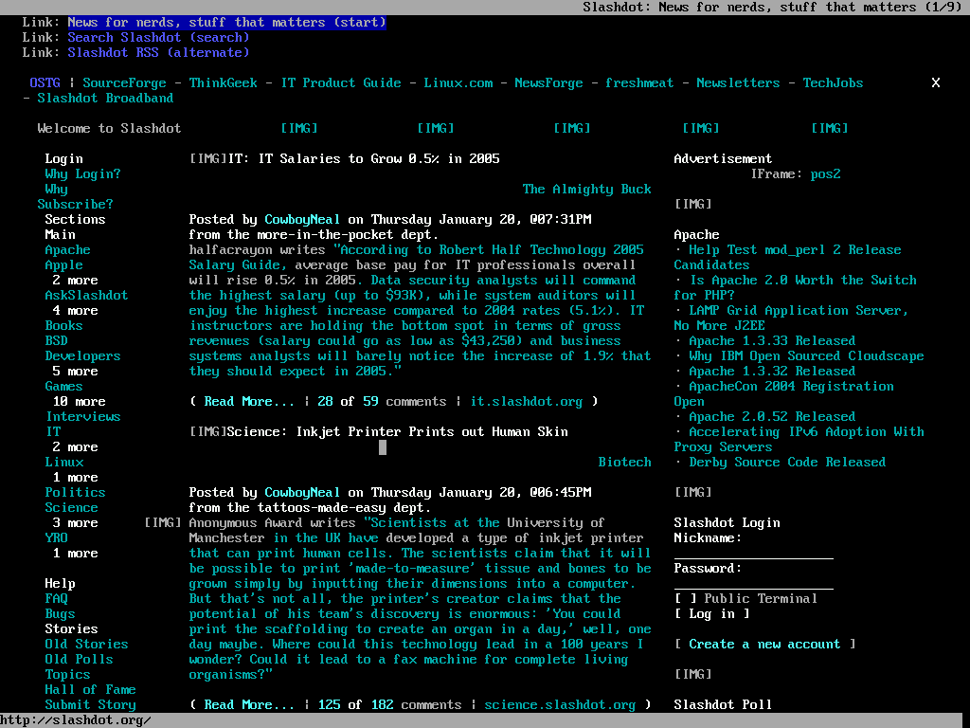
Task: Open 'Apache 2.0.52 Released' link
Action: coord(772,417)
